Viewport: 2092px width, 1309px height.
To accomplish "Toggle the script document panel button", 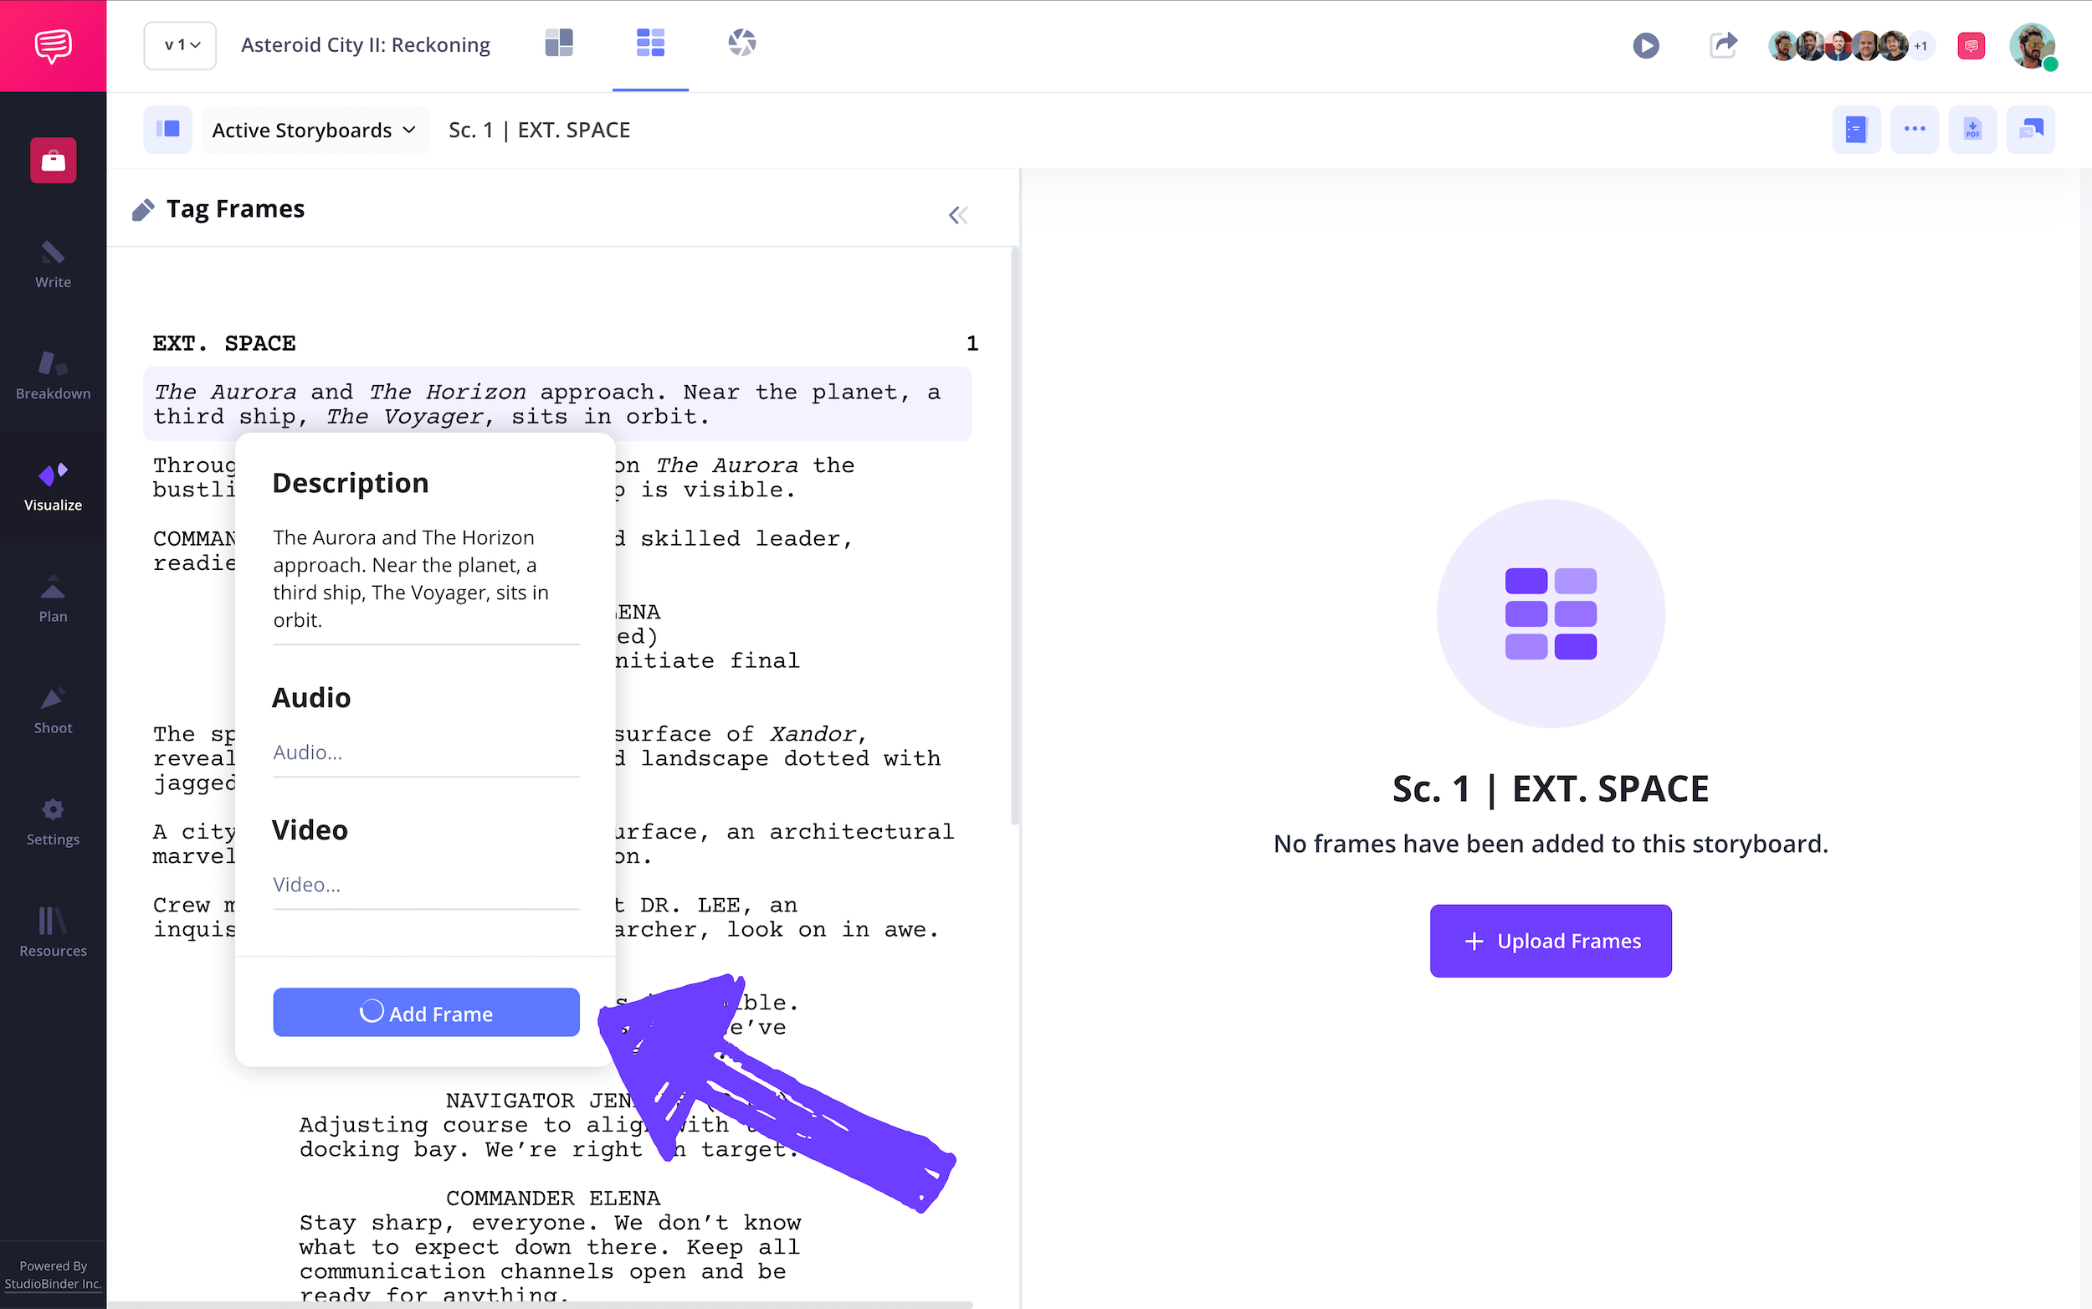I will coord(1856,130).
